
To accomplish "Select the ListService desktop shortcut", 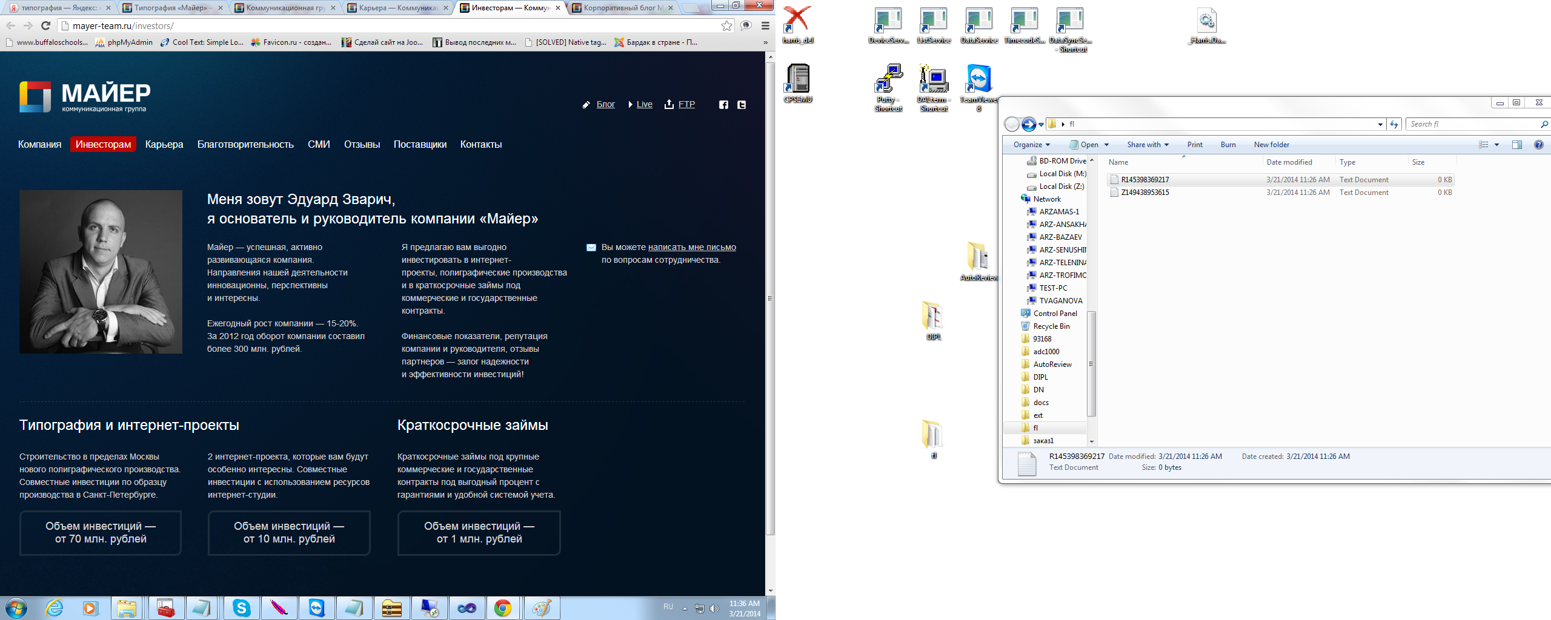I will 934,25.
